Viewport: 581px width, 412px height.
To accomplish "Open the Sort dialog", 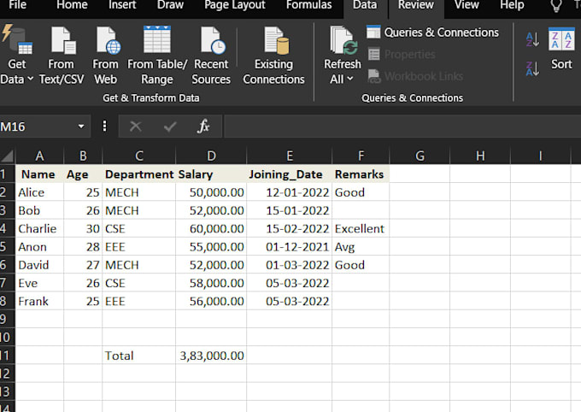I will pos(561,48).
